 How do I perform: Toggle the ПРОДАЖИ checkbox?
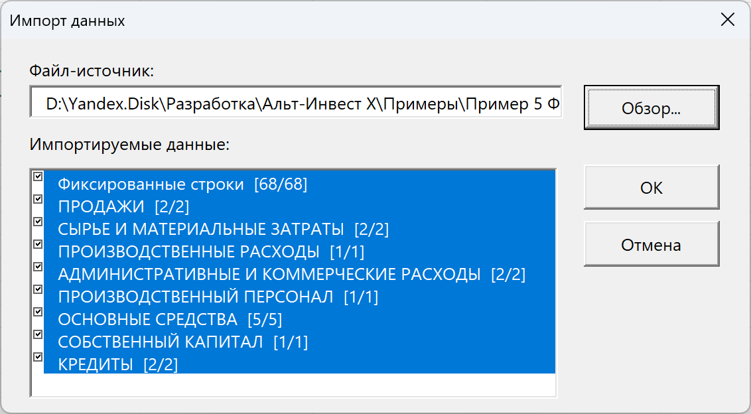pos(38,199)
